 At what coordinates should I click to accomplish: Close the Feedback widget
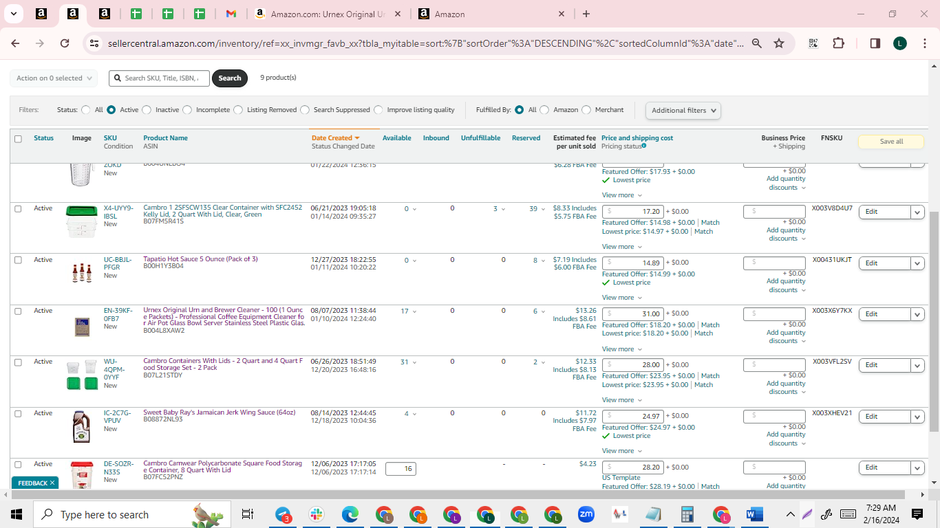tap(52, 483)
